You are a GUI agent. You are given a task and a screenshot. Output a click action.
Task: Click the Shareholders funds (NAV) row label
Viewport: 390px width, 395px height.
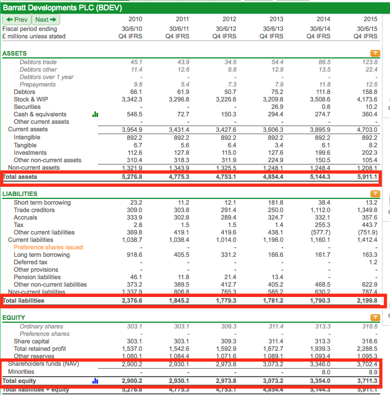tap(43, 364)
